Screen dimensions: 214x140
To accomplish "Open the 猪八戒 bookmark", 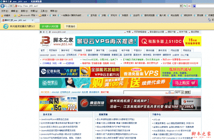I will coord(161,15).
